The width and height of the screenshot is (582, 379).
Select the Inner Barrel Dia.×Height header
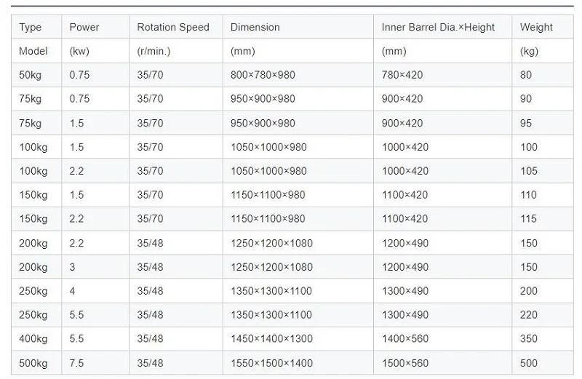438,28
